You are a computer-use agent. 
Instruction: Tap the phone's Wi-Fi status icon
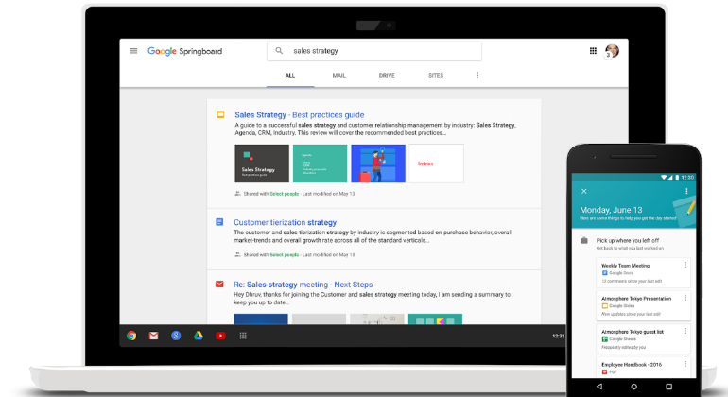point(664,178)
